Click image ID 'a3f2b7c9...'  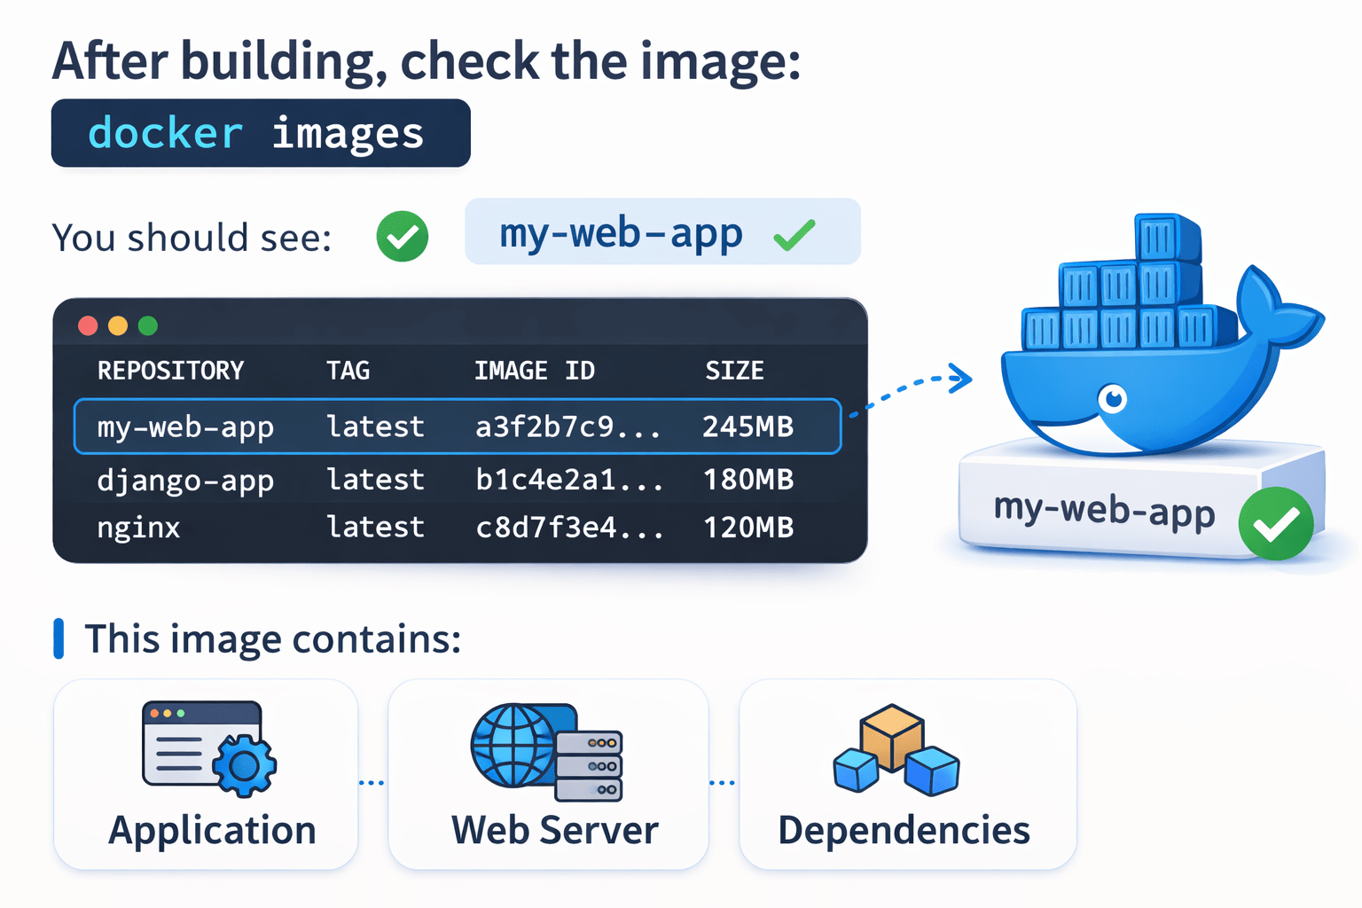[x=568, y=427]
